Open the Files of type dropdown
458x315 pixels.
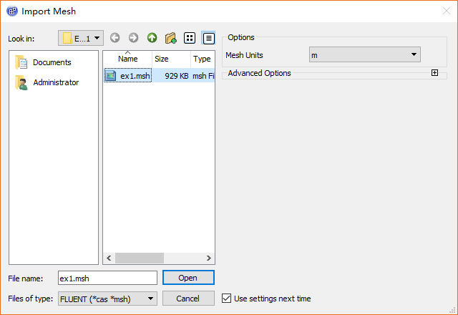click(x=107, y=299)
